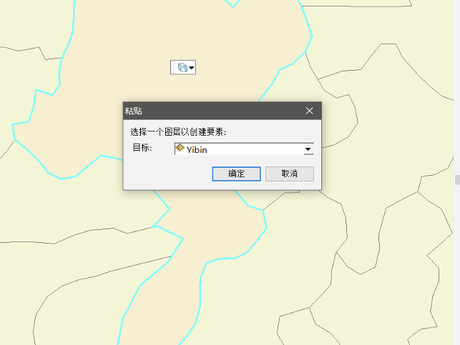Screen dimensions: 460x345
Task: Click the vertical scrollbar track above the thumb
Action: 457,87
